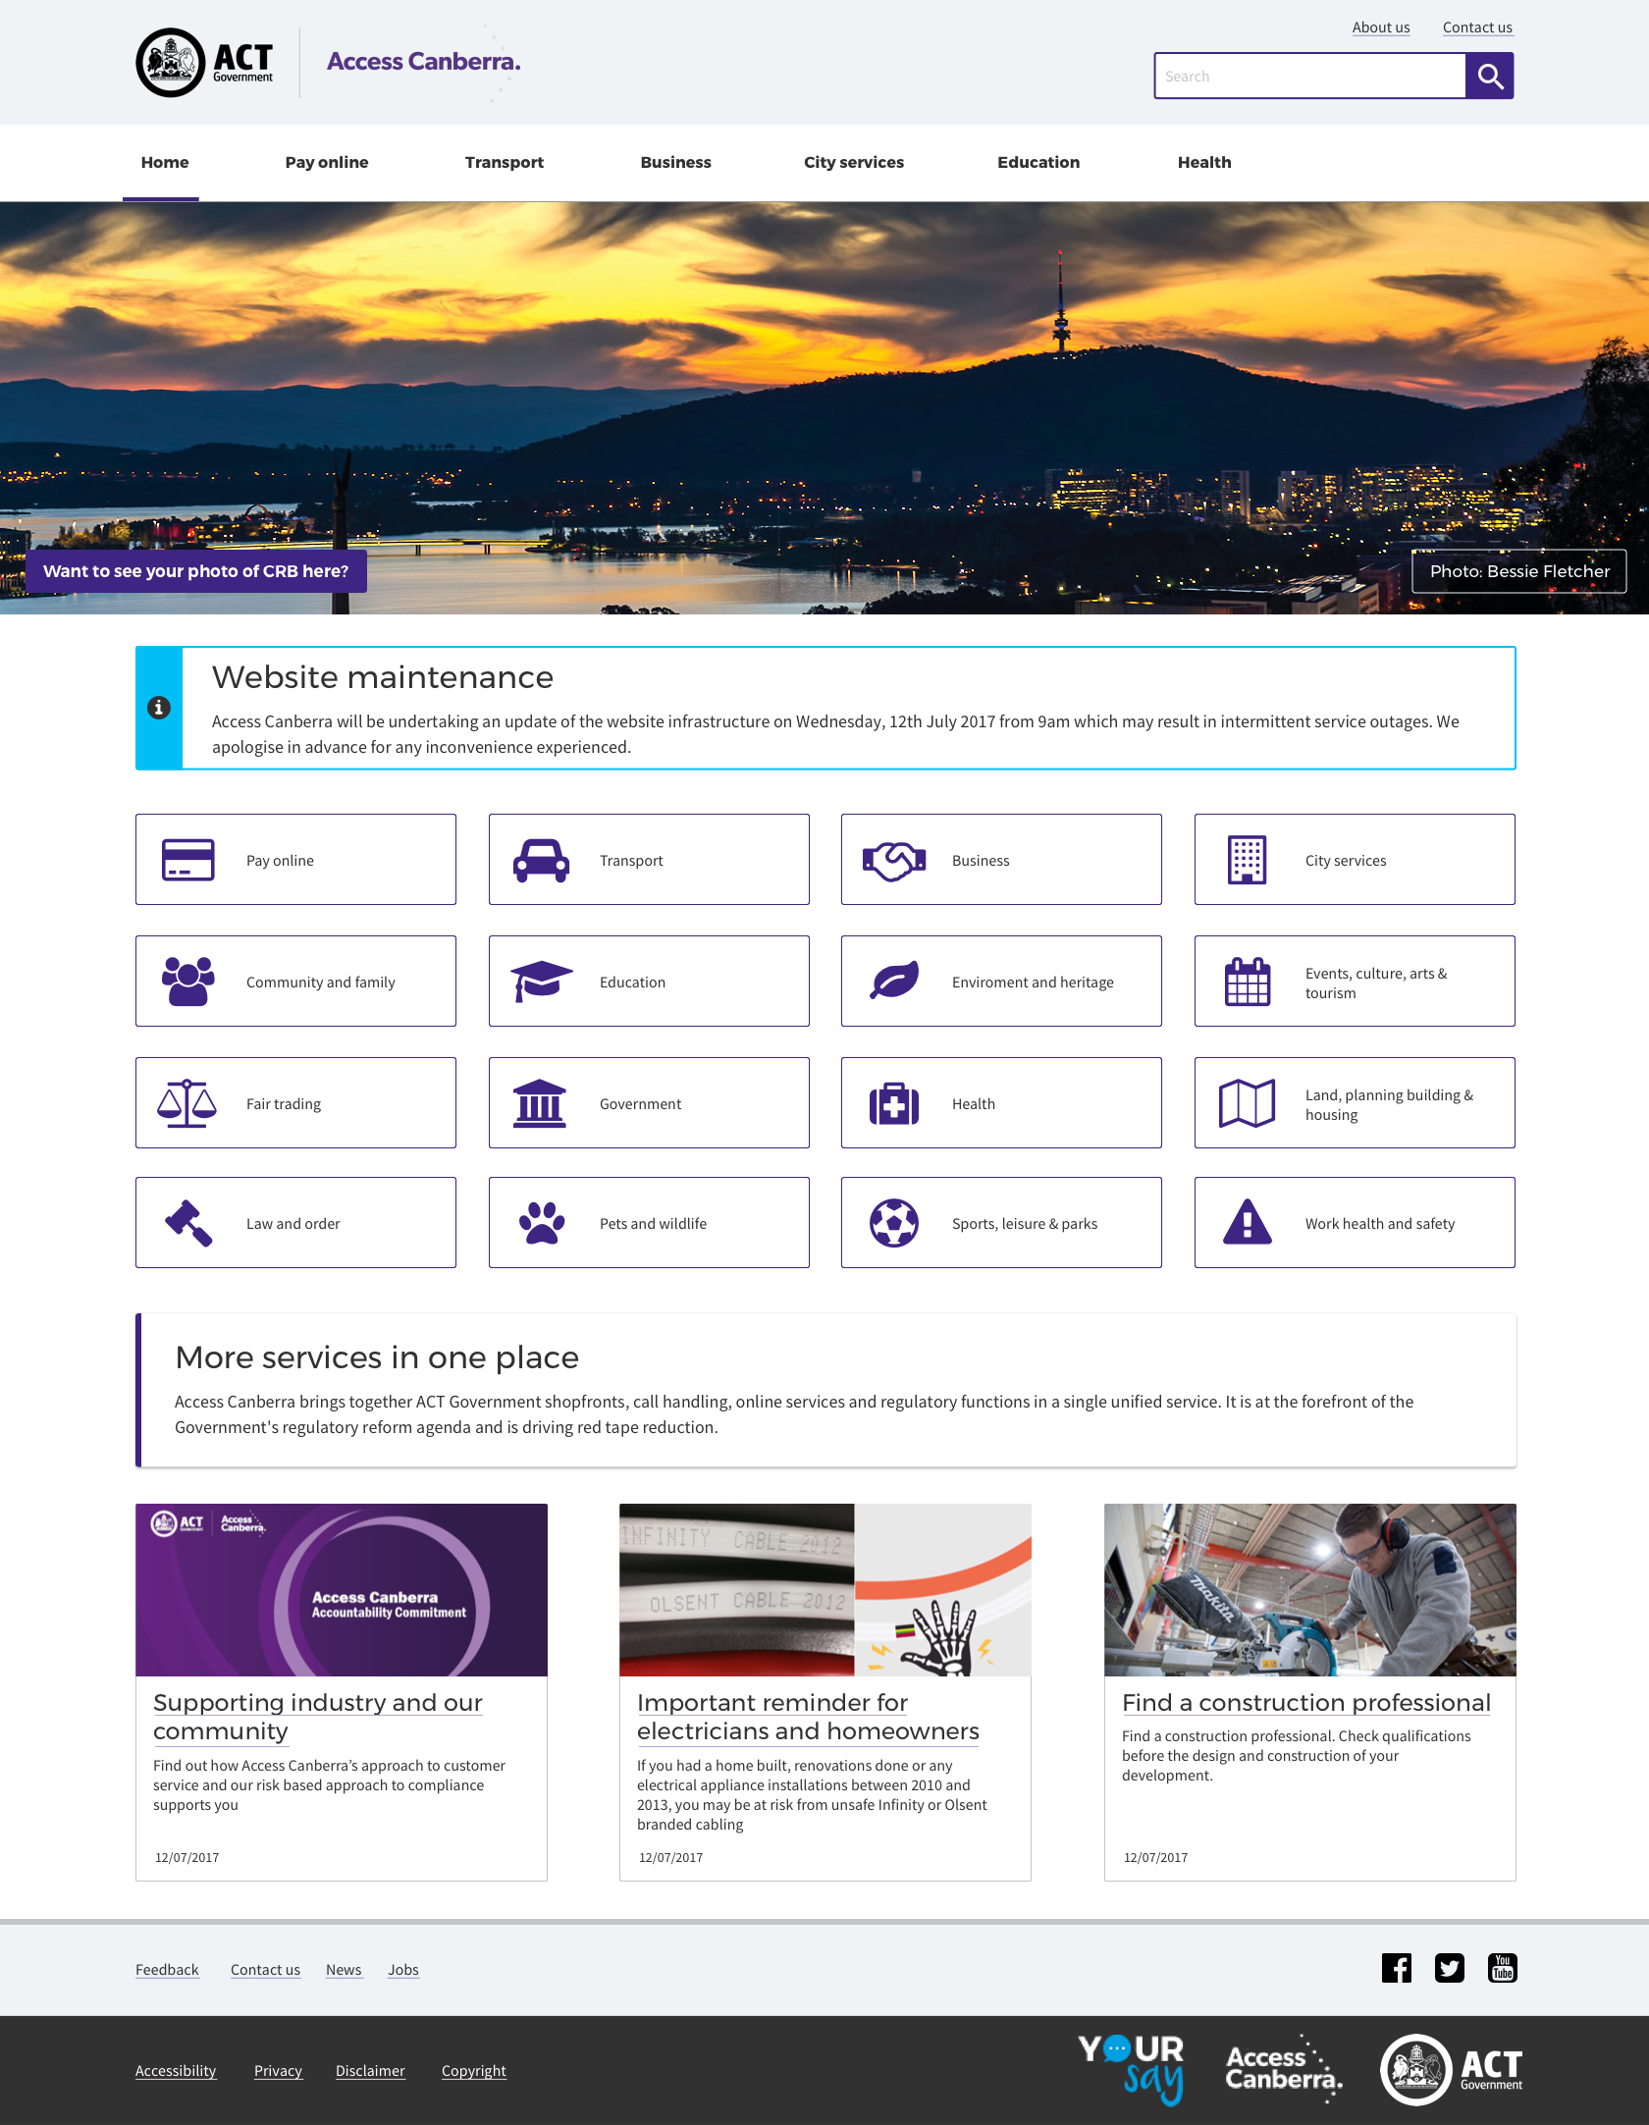1649x2125 pixels.
Task: Click the columned building Government icon
Action: pyautogui.click(x=540, y=1103)
